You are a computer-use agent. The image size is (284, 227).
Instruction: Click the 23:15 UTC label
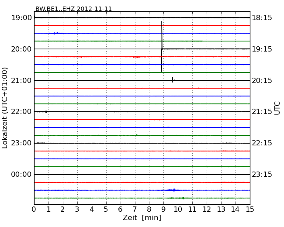tap(262, 174)
